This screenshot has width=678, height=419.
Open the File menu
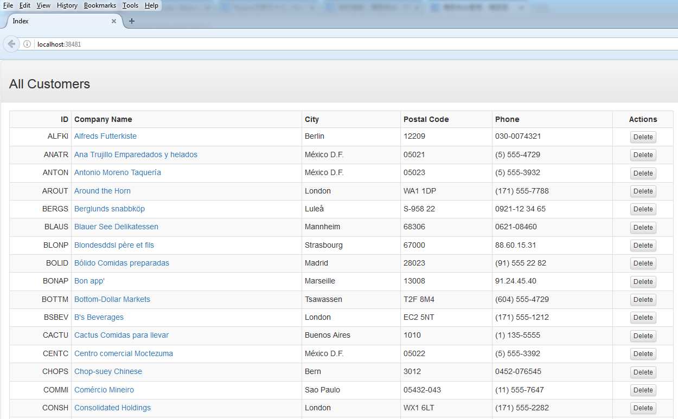pyautogui.click(x=8, y=5)
